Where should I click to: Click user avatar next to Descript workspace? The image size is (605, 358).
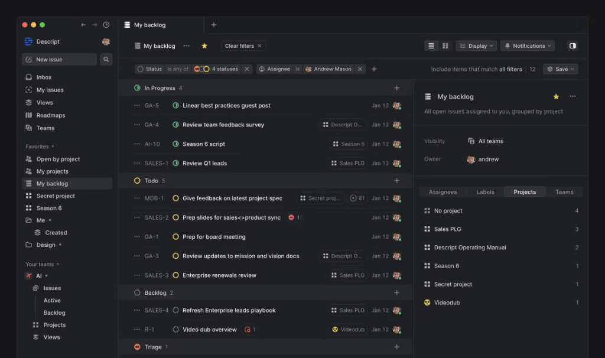point(106,41)
